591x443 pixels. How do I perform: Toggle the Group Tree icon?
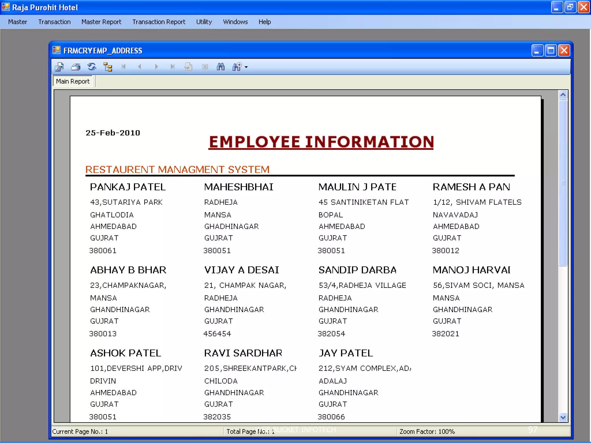pyautogui.click(x=108, y=67)
